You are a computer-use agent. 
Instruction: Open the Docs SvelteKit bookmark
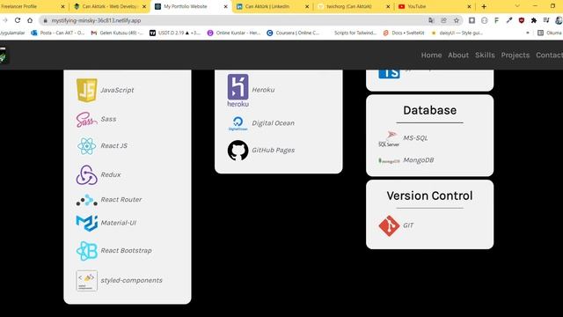(404, 33)
